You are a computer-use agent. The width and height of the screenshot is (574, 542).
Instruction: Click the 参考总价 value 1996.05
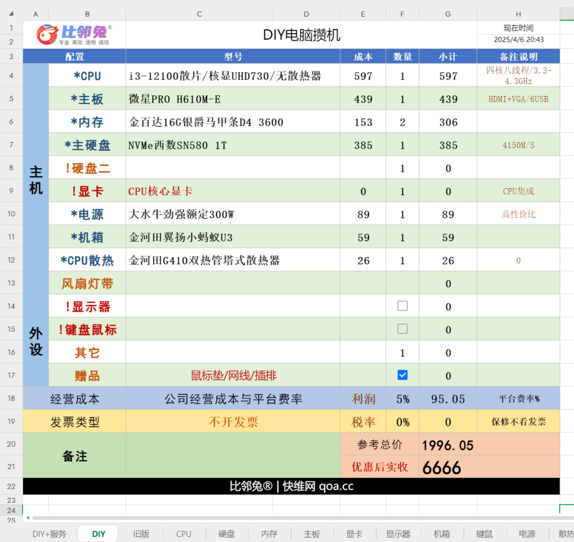click(x=489, y=444)
